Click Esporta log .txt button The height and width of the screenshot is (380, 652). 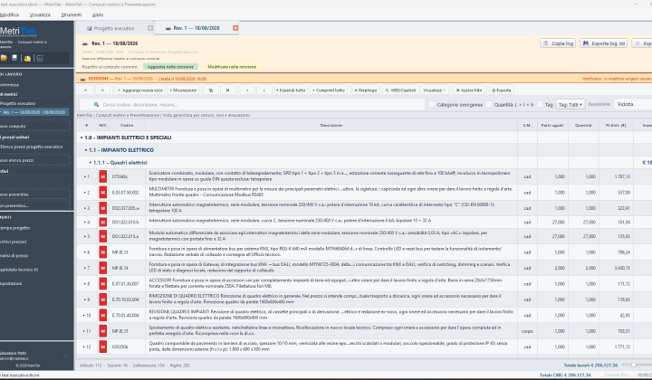click(604, 43)
